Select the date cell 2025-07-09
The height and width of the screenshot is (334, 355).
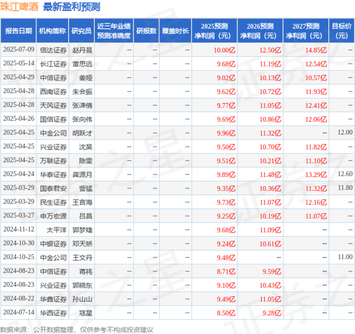[19, 49]
